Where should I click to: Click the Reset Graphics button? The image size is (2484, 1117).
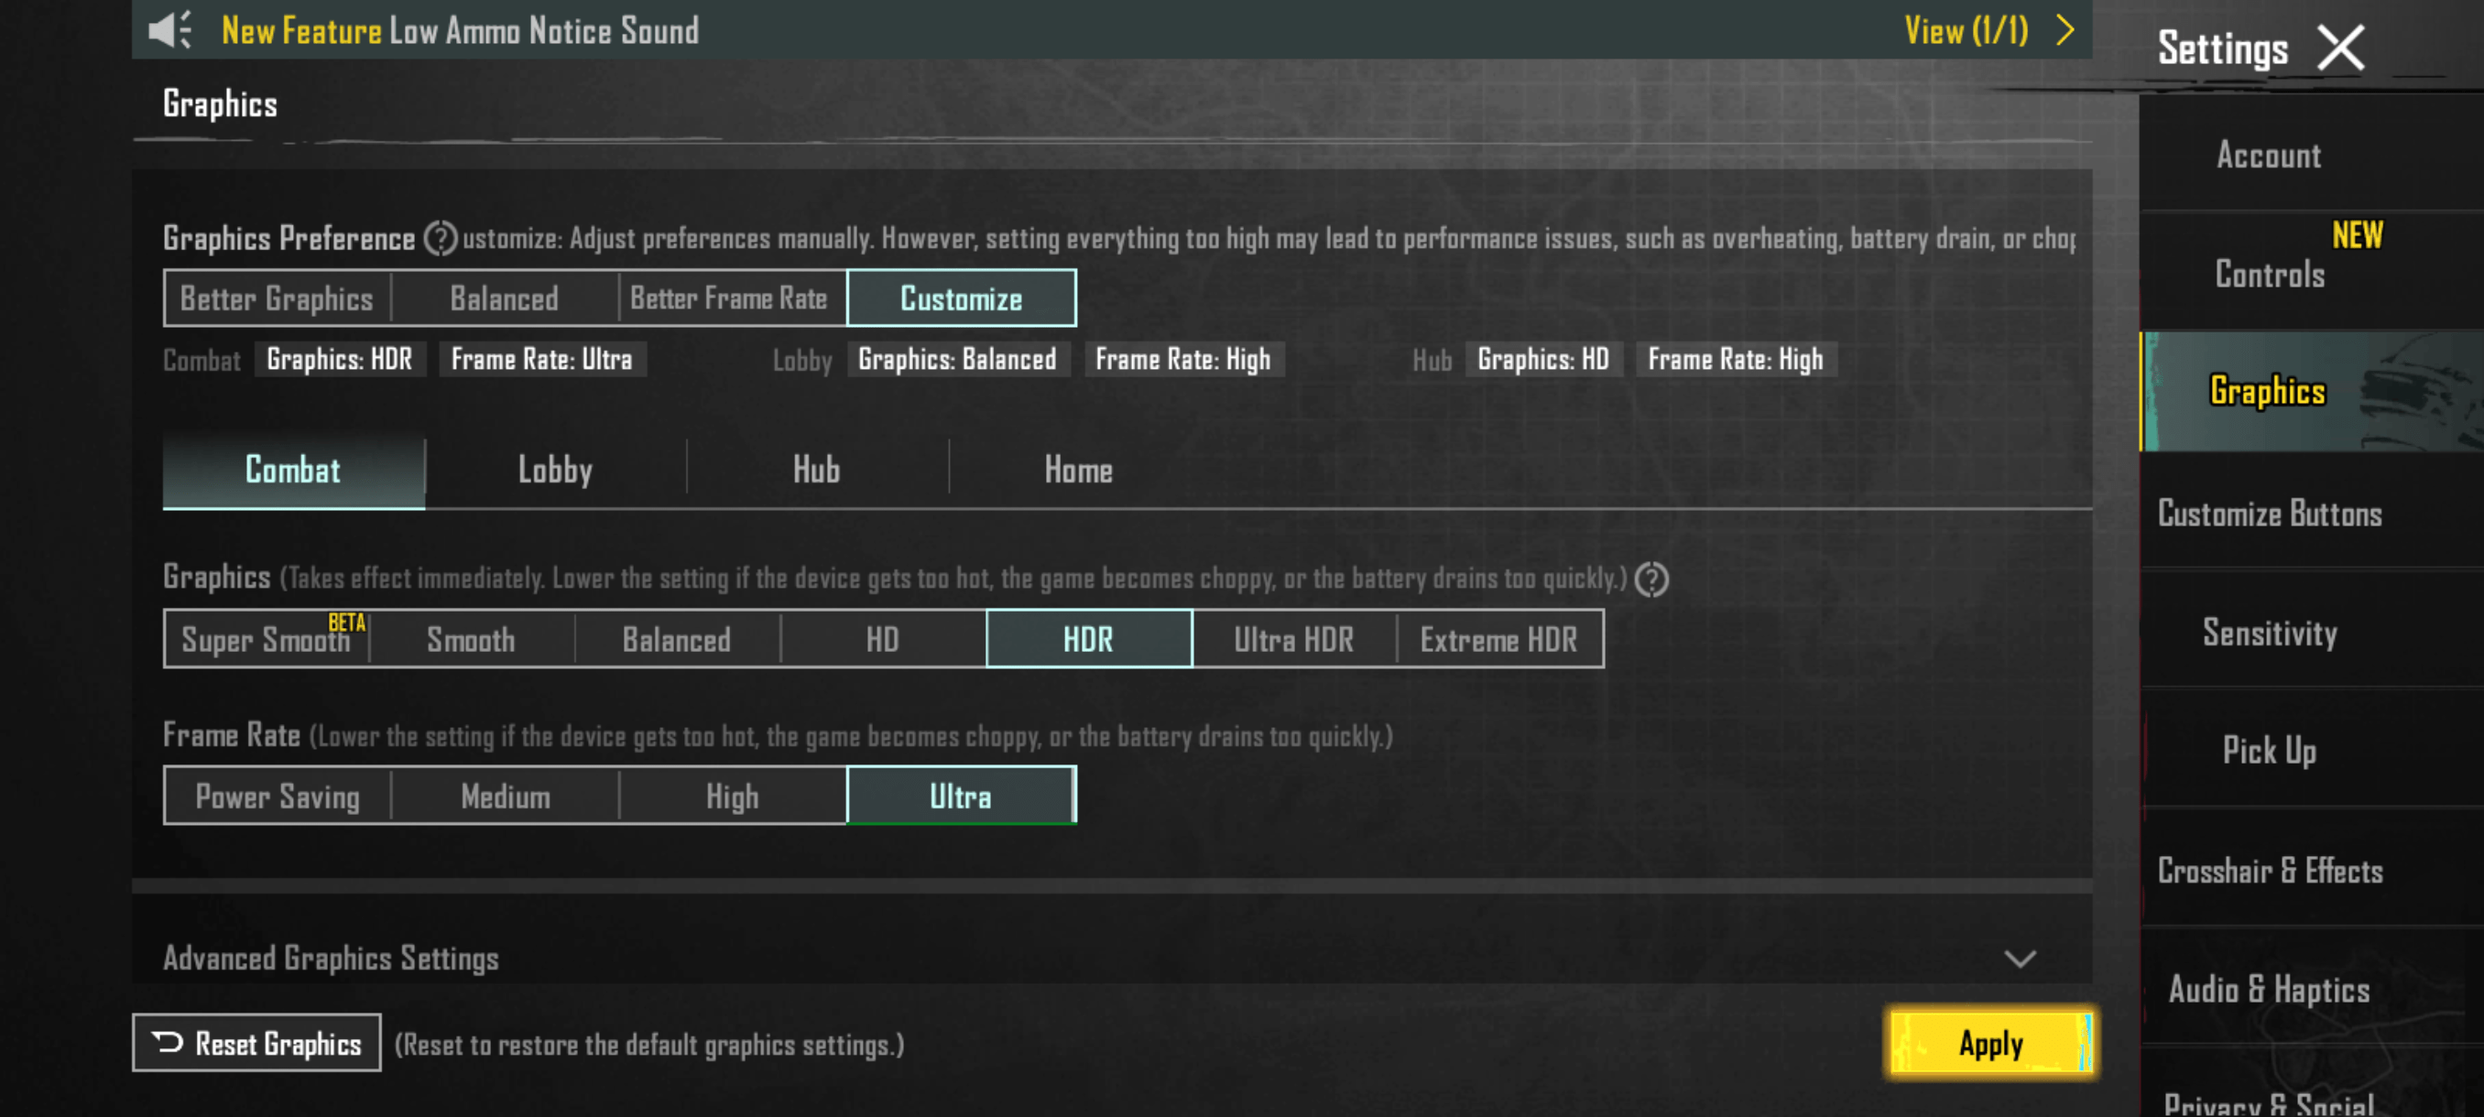point(256,1043)
